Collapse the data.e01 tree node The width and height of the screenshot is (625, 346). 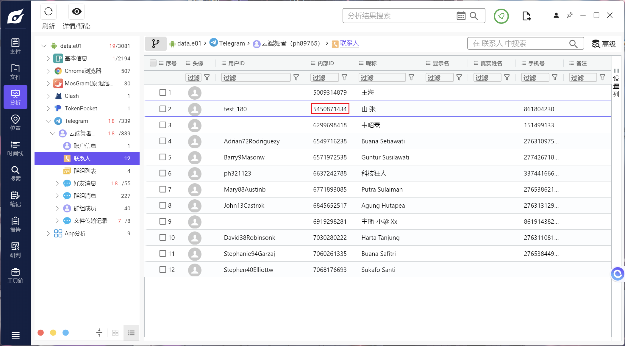click(x=44, y=46)
